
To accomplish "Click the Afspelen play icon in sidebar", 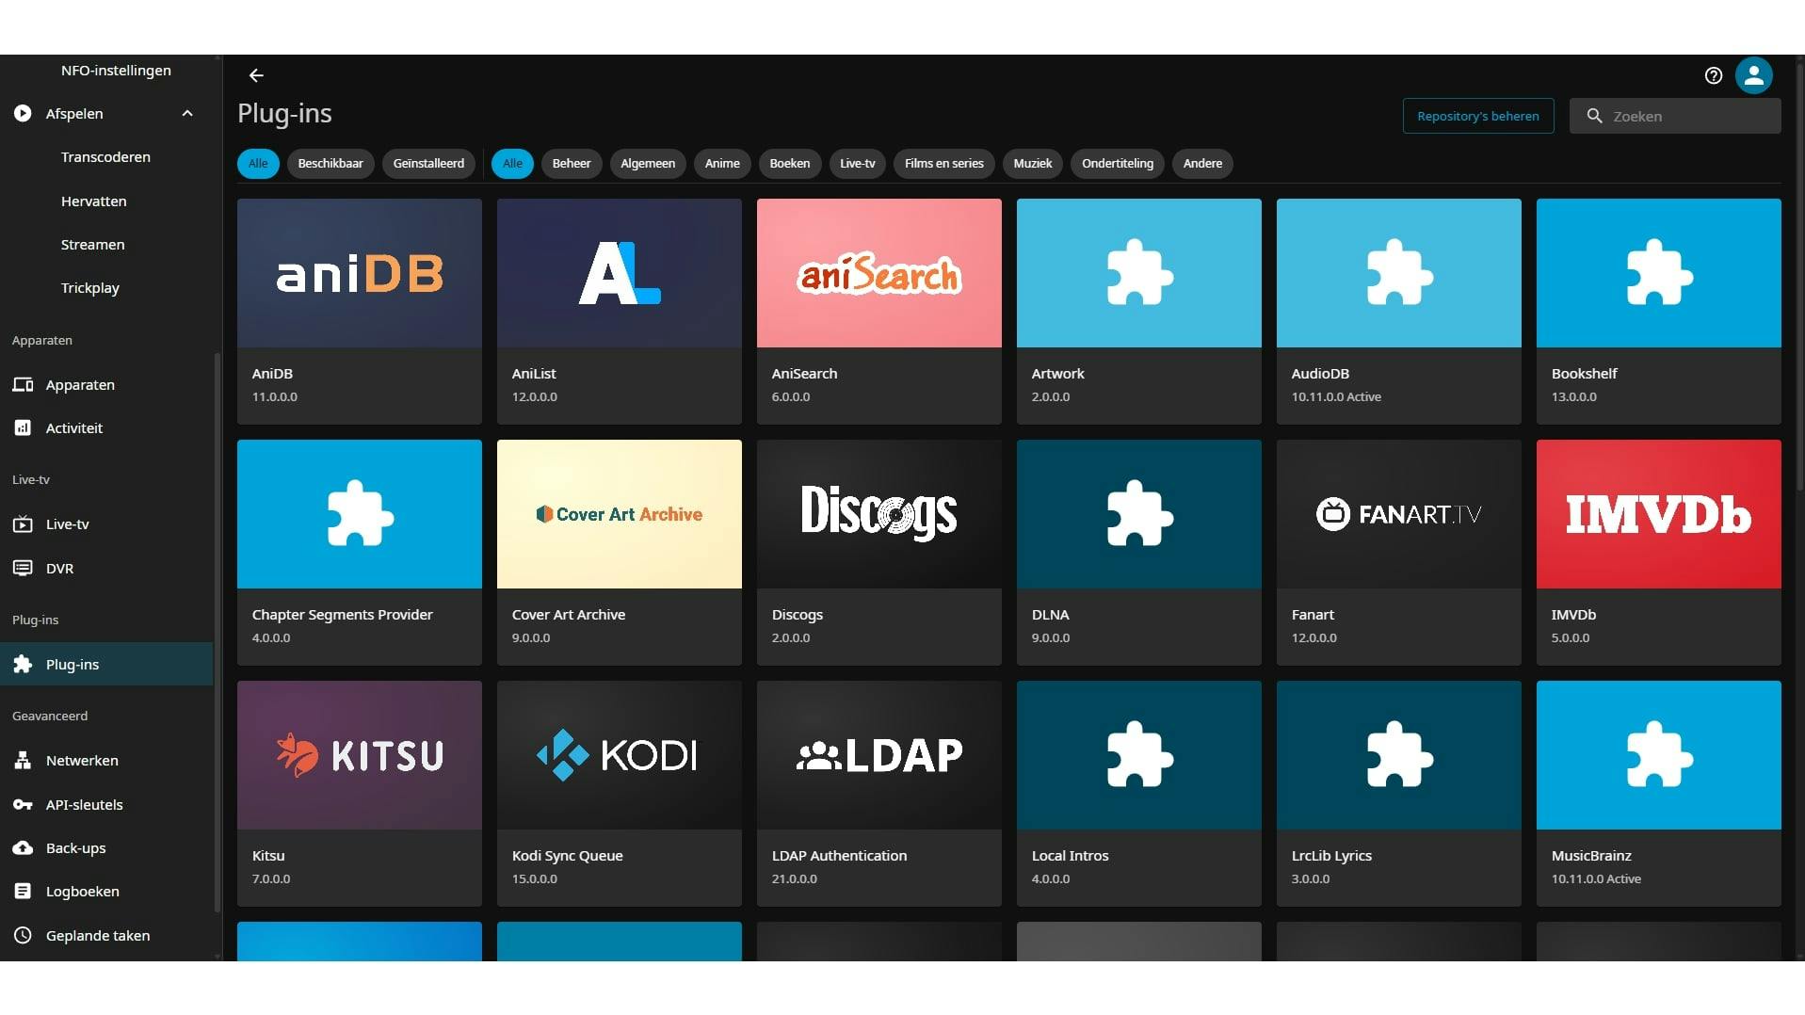I will click(23, 113).
